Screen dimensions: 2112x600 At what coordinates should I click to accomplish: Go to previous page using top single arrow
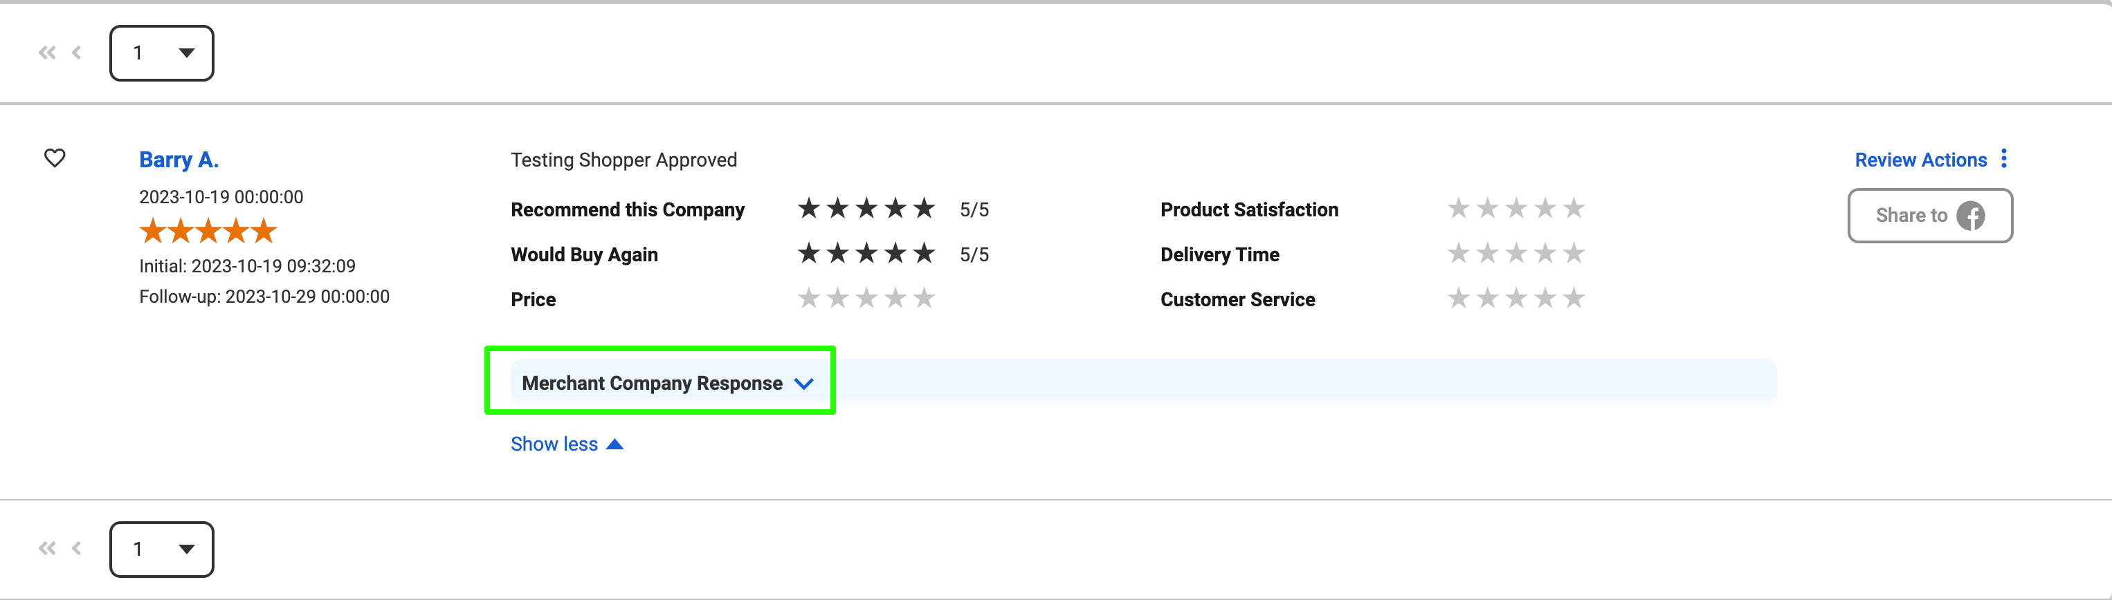click(x=77, y=53)
